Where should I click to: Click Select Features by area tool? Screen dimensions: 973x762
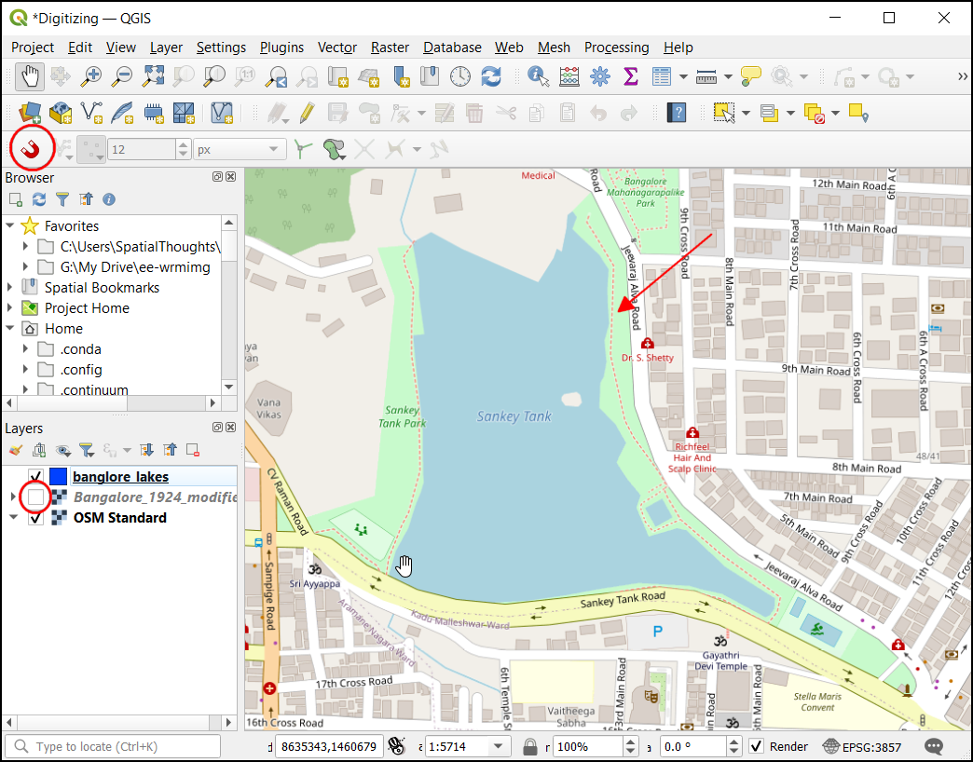pos(724,113)
